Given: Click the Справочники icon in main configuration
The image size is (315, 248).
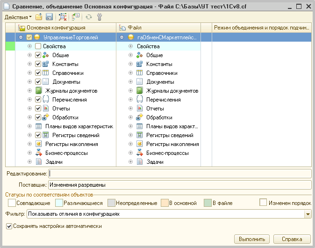Looking at the screenshot, I should click(x=46, y=73).
